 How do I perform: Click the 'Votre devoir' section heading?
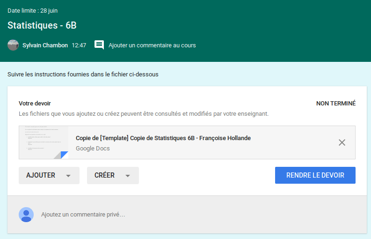[x=35, y=104]
